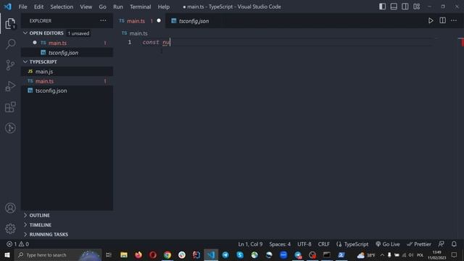Show hidden system tray icons chevron
The width and height of the screenshot is (464, 261).
click(x=382, y=254)
